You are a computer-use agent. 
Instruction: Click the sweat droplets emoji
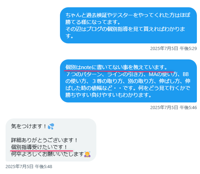click(x=51, y=126)
